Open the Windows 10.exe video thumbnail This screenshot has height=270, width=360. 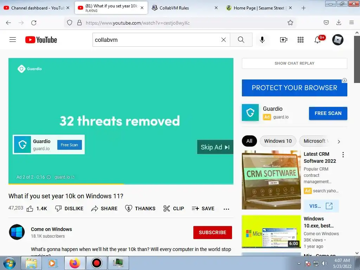coord(271,231)
